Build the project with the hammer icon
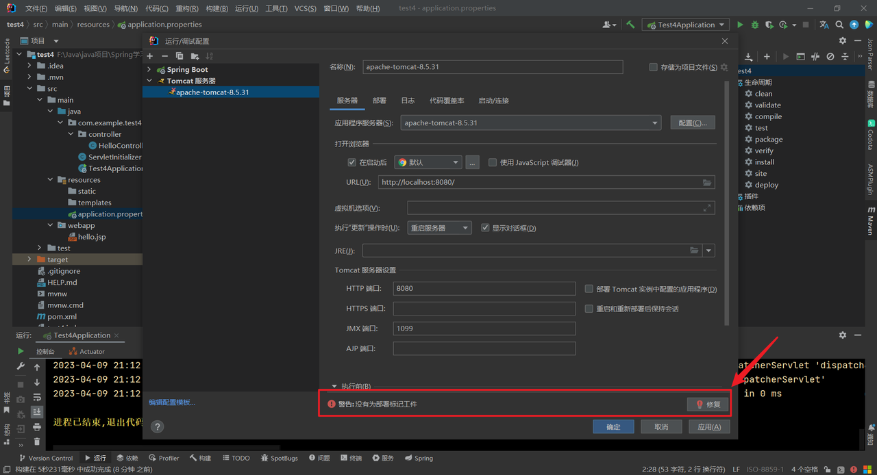877x475 pixels. point(630,25)
